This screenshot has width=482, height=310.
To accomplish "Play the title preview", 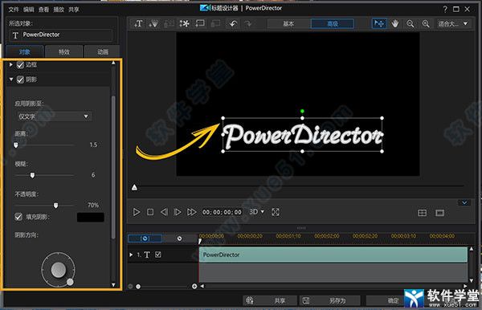I will pos(137,212).
